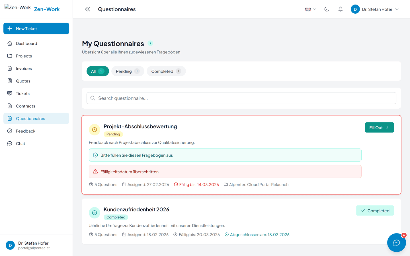Click the Dashboard home icon

(10, 43)
